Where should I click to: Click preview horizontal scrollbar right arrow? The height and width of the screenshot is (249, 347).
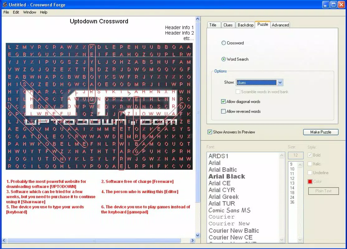192,240
